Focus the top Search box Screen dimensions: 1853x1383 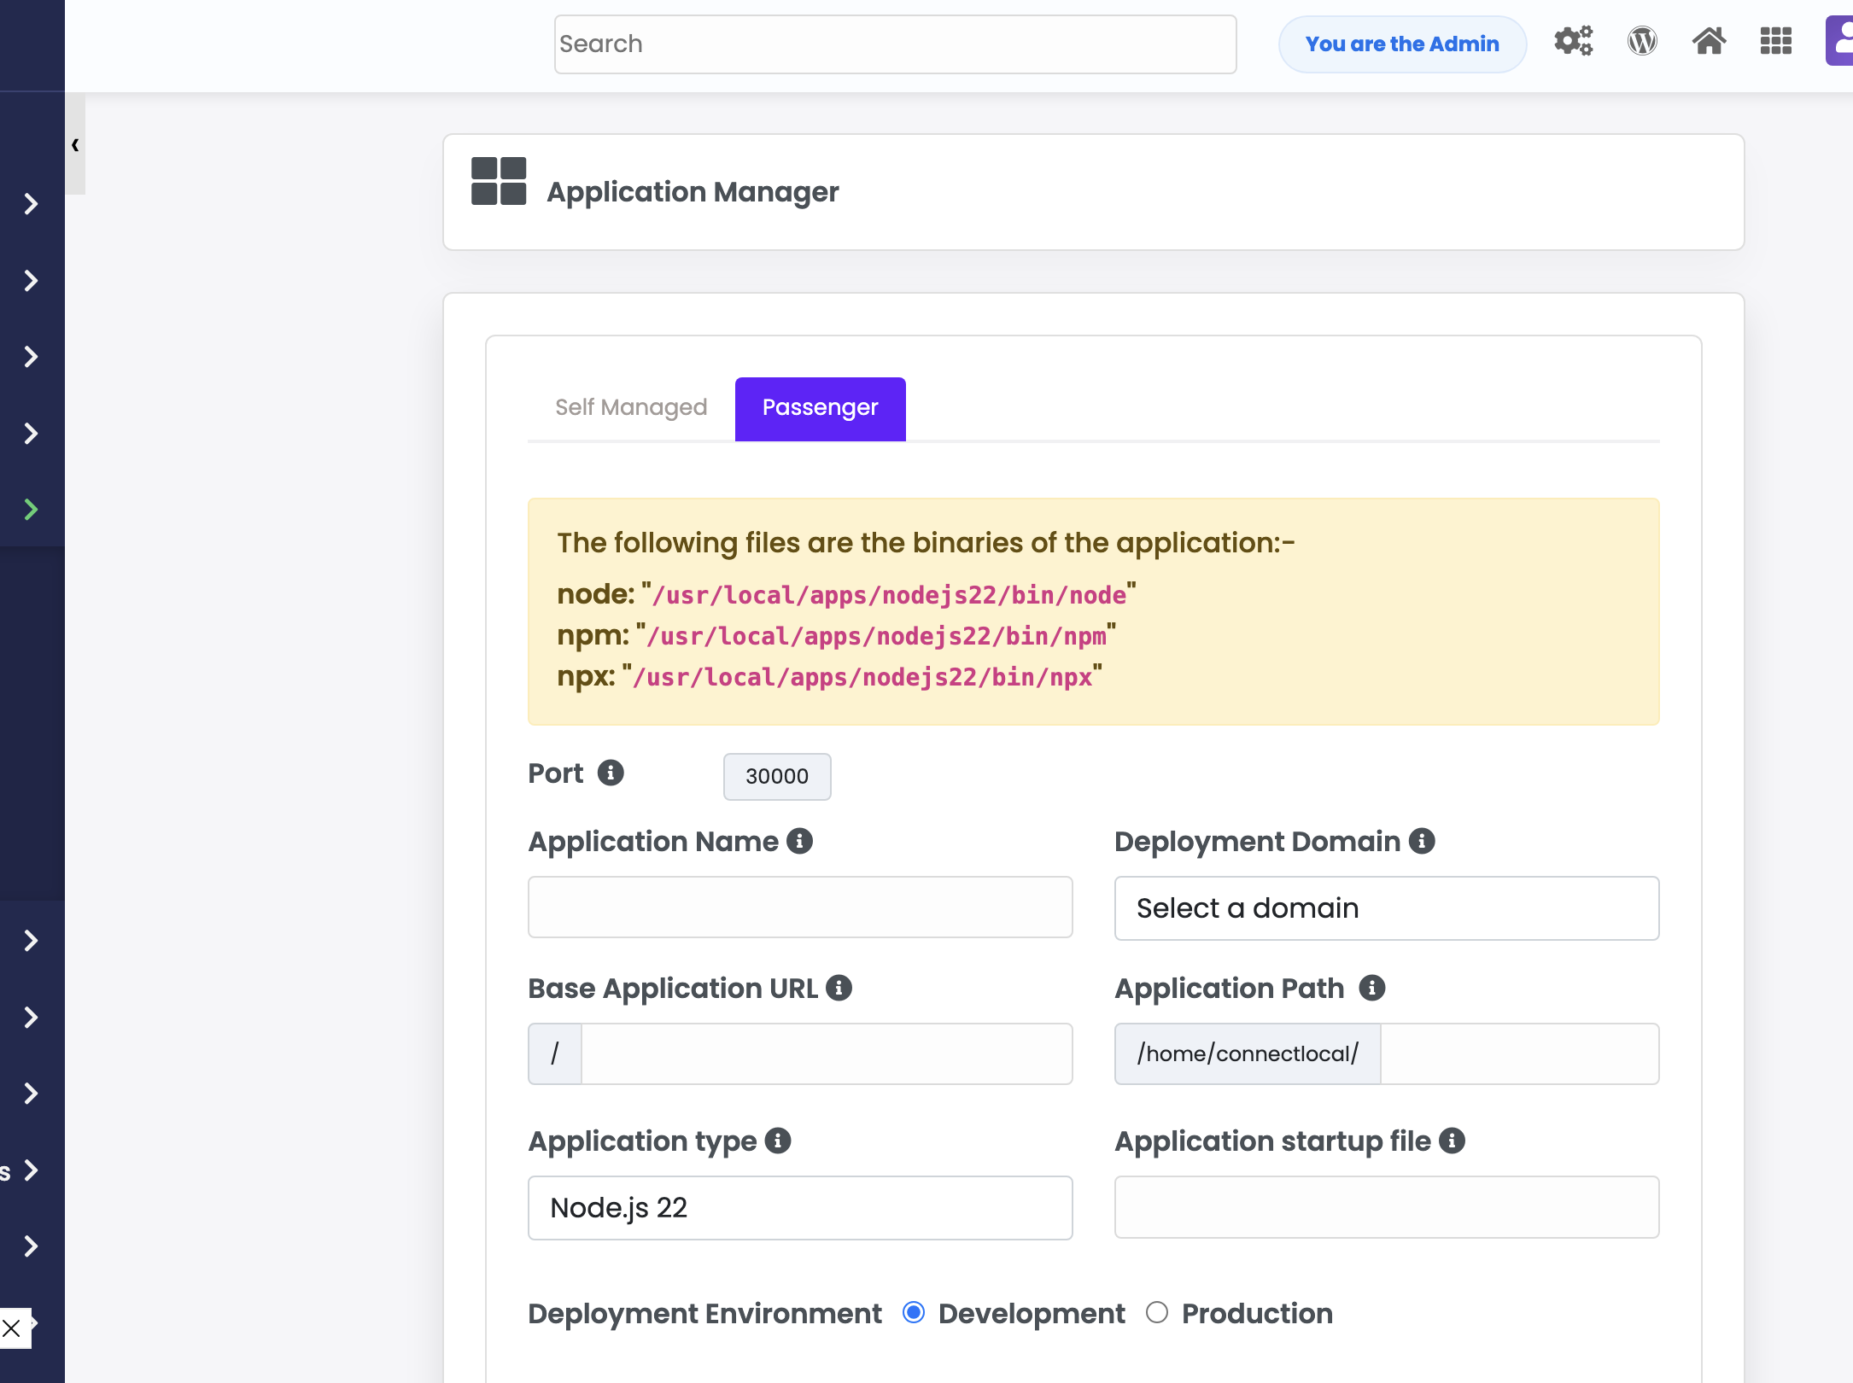click(x=894, y=44)
